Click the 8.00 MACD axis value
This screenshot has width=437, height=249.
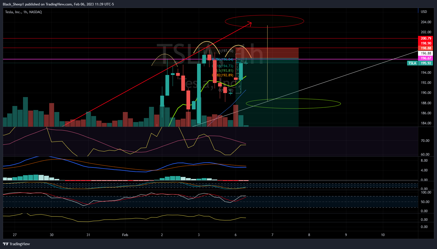424,161
